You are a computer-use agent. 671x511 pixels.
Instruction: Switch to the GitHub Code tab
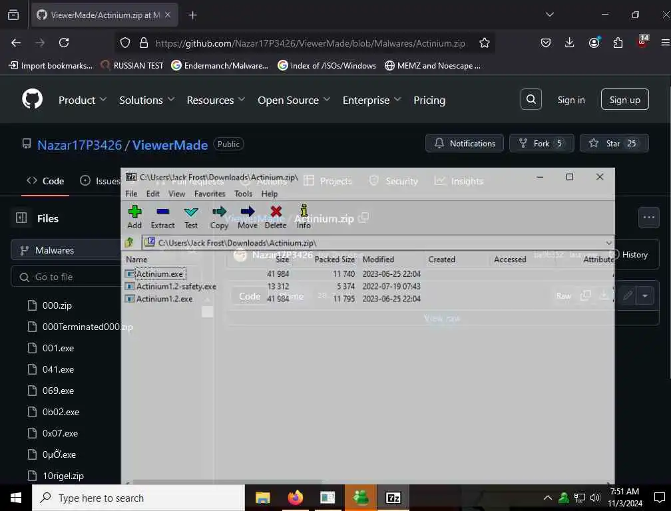45,181
